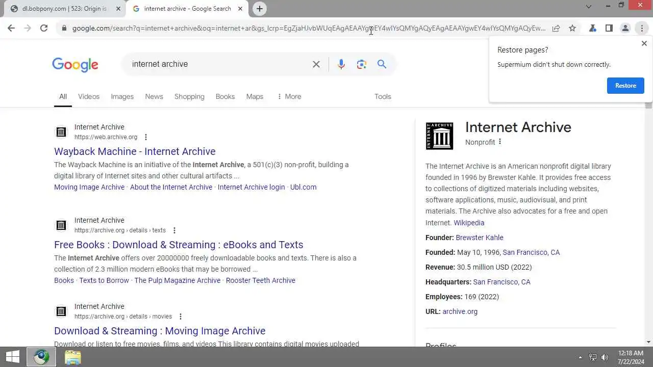
Task: Click the Restore button
Action: [625, 86]
